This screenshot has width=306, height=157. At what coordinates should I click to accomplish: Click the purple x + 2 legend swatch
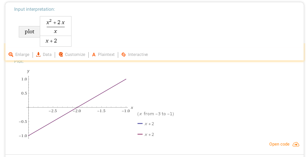pos(140,134)
